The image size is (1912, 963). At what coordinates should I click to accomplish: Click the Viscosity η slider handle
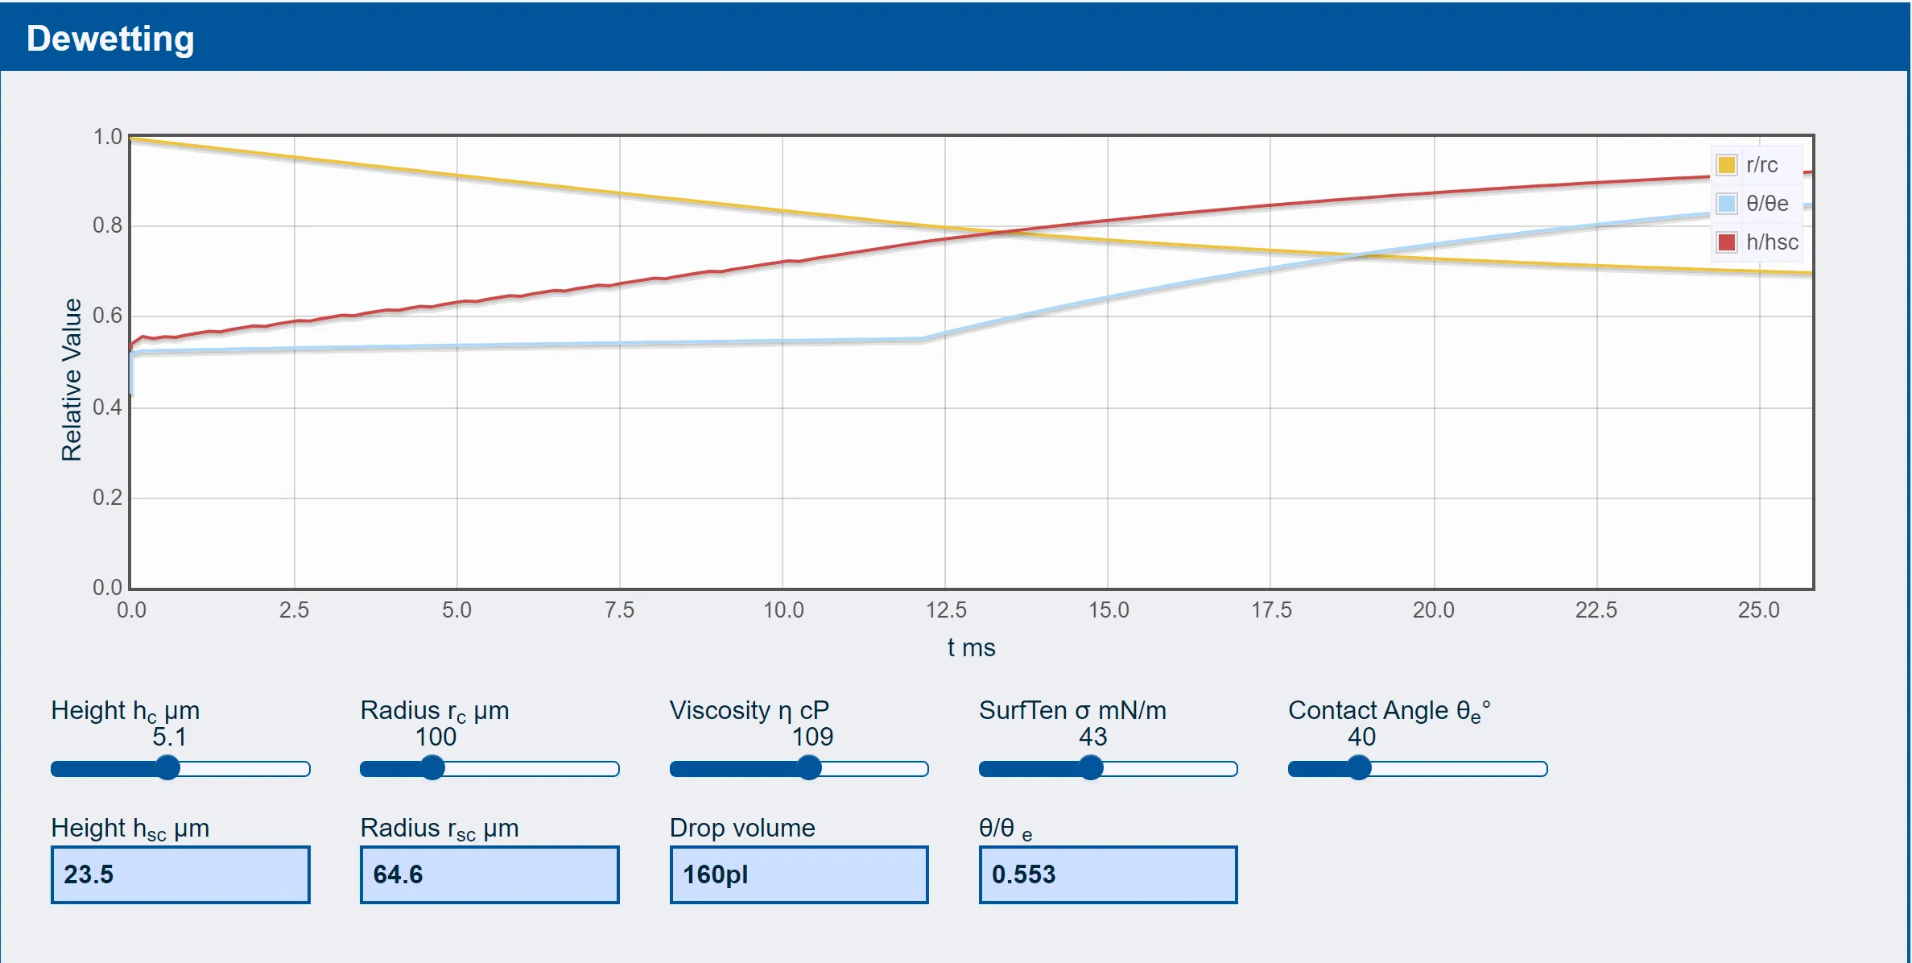click(x=809, y=768)
